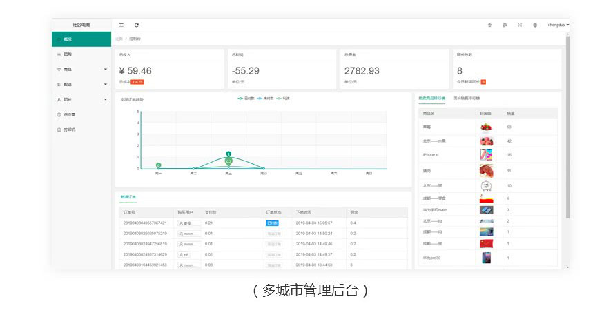The width and height of the screenshot is (613, 310).
Task: Switch to 热卖商品排行榜 tab
Action: pos(431,99)
